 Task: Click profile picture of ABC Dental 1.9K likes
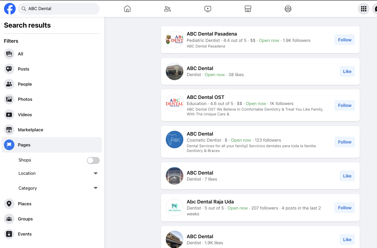(175, 239)
